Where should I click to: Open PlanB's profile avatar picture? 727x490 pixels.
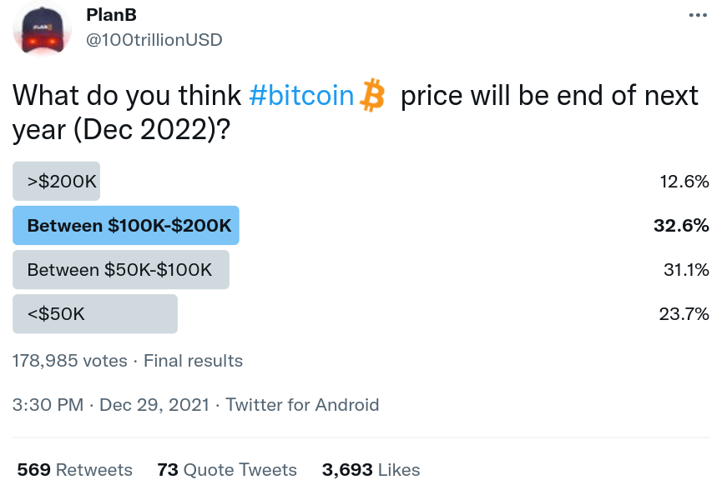click(x=43, y=29)
